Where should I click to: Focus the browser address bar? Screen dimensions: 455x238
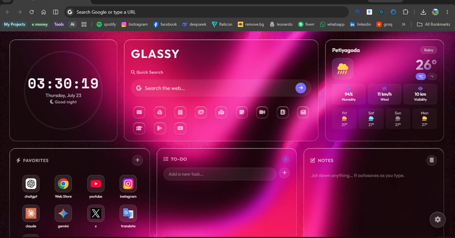click(206, 12)
